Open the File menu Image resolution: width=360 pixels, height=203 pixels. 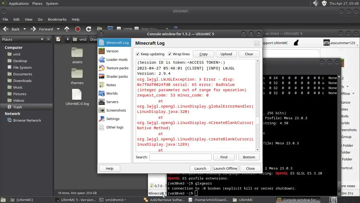[5, 19]
